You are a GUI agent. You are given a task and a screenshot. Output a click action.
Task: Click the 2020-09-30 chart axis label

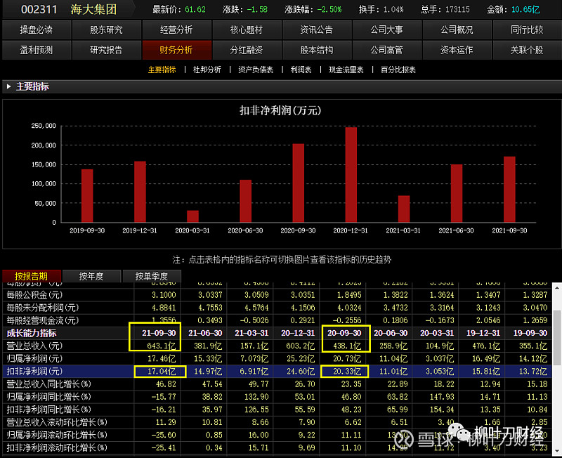tap(298, 230)
